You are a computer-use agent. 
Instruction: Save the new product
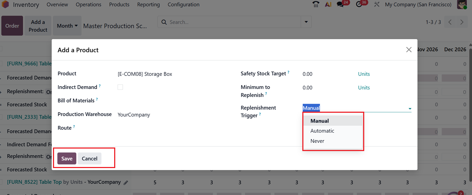pos(67,158)
